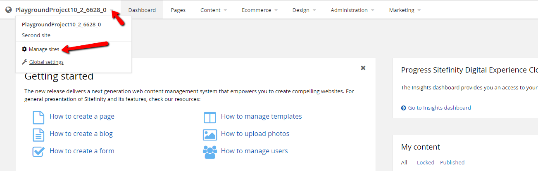Image resolution: width=538 pixels, height=171 pixels.
Task: Click the create a form checkbox icon
Action: point(38,152)
